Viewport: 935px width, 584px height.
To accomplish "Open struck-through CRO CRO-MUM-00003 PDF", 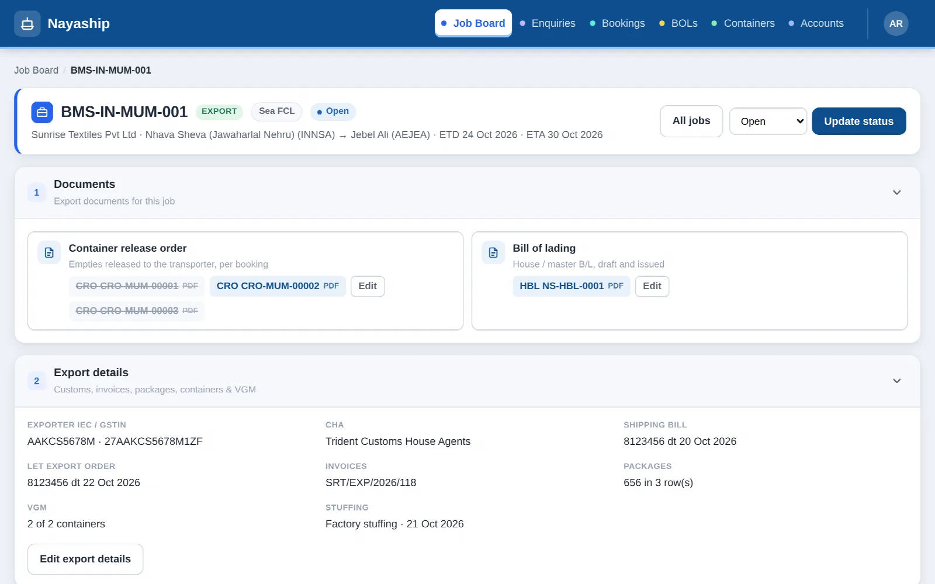I will (x=137, y=311).
